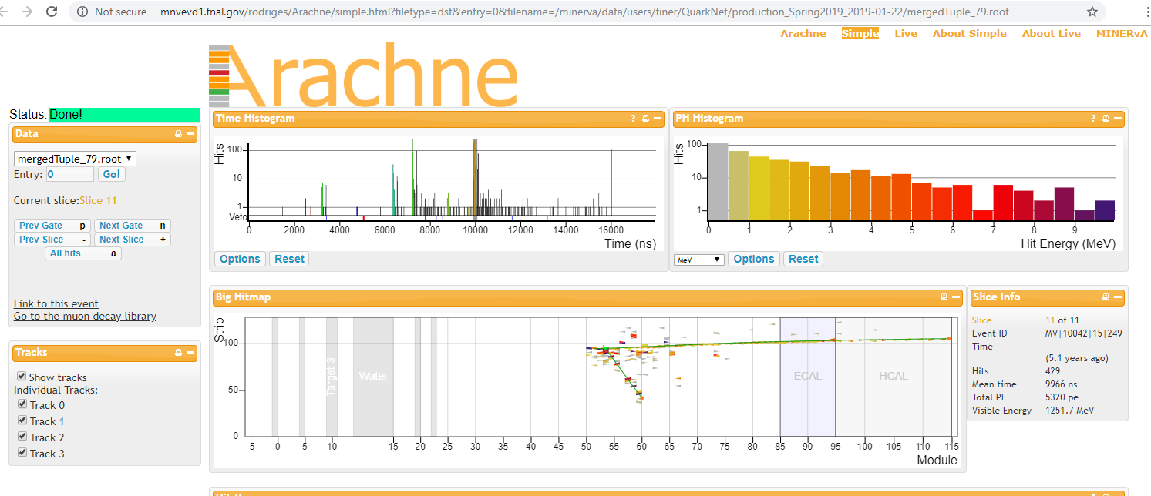The height and width of the screenshot is (496, 1151).
Task: Open Options under the Time Histogram
Action: point(240,259)
